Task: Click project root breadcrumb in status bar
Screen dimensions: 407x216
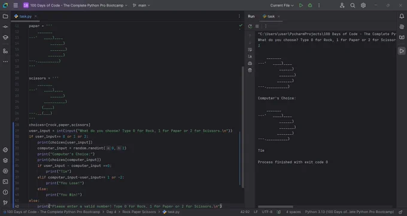Action: click(51, 212)
